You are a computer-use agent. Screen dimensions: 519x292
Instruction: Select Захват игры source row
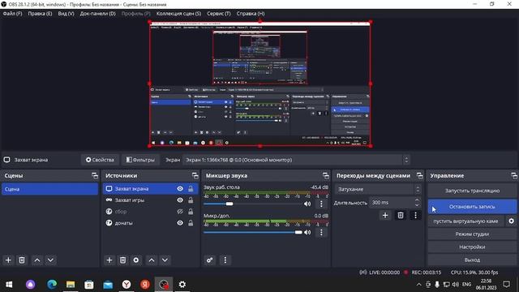pyautogui.click(x=150, y=200)
